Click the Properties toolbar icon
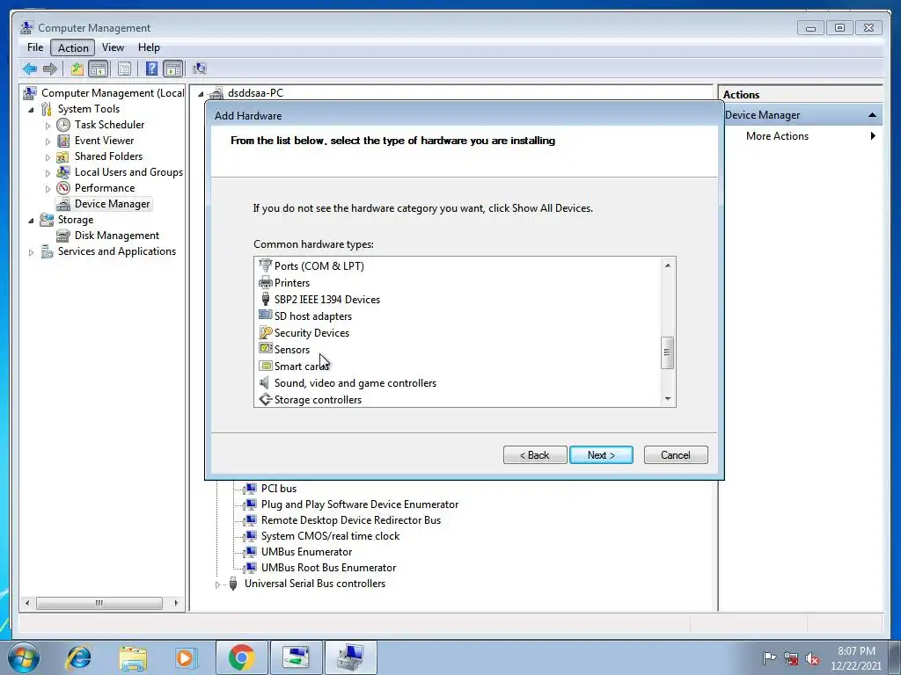The height and width of the screenshot is (675, 901). [x=124, y=69]
